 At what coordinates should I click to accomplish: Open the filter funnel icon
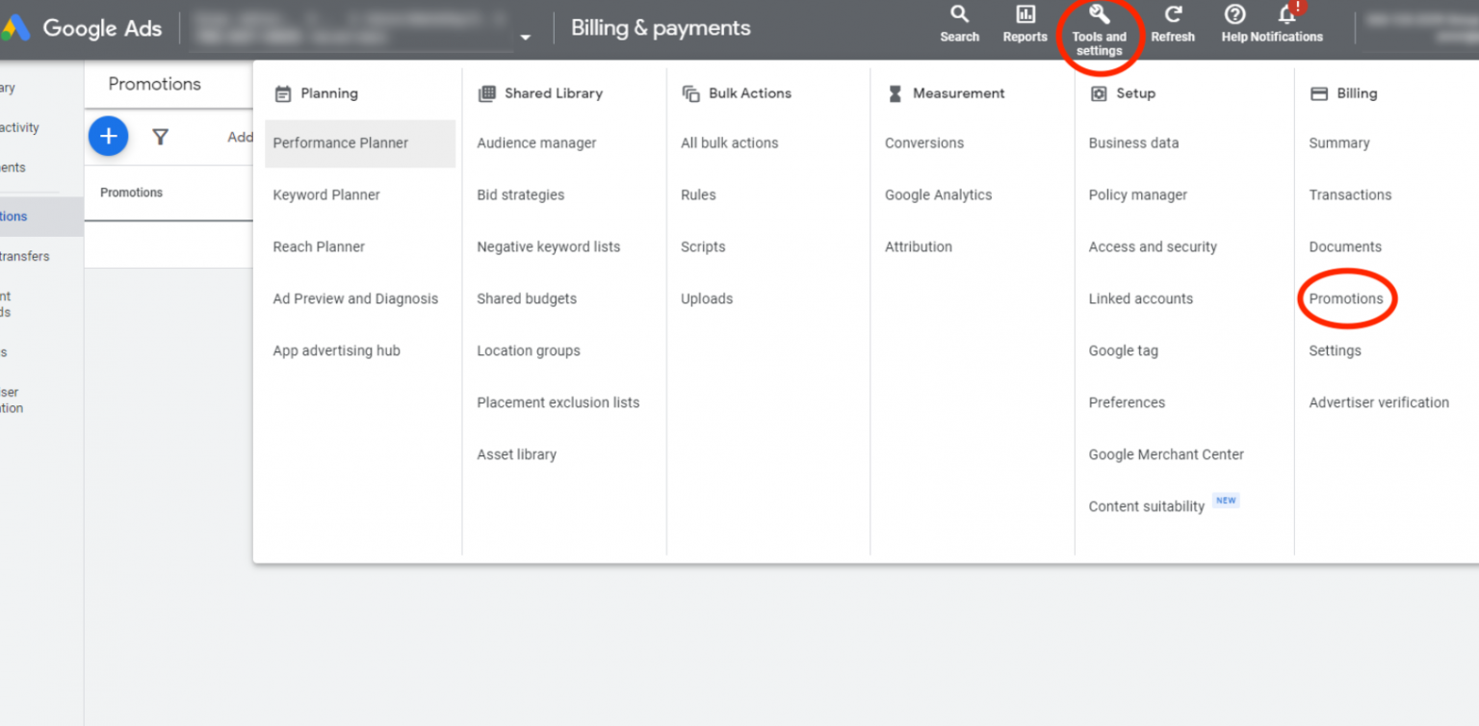[x=160, y=136]
